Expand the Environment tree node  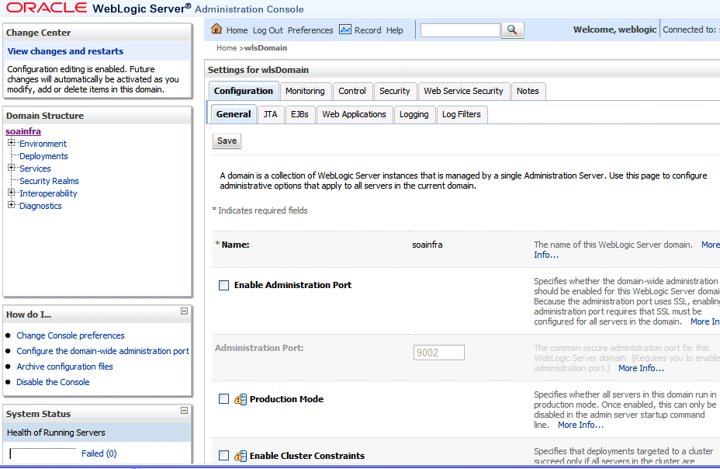pos(12,143)
